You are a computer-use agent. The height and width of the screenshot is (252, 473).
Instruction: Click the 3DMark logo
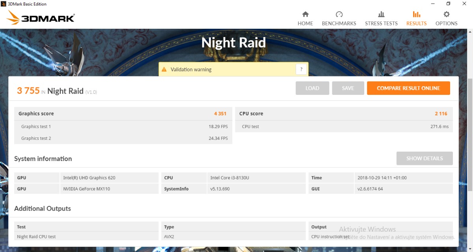point(41,18)
